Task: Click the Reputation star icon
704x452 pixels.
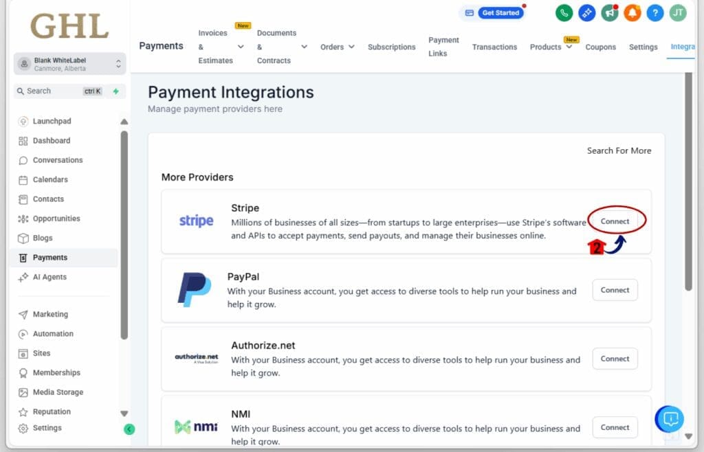Action: [23, 411]
